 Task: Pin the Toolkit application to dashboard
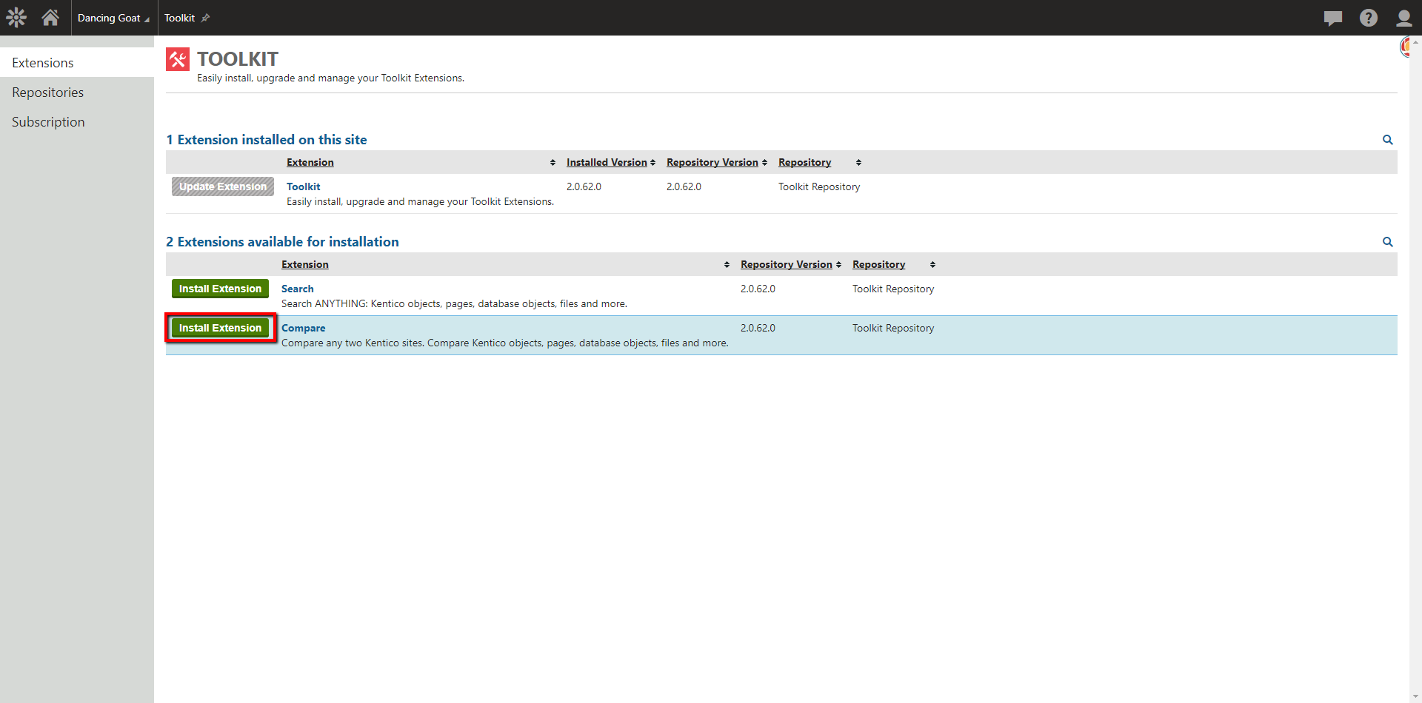(205, 18)
